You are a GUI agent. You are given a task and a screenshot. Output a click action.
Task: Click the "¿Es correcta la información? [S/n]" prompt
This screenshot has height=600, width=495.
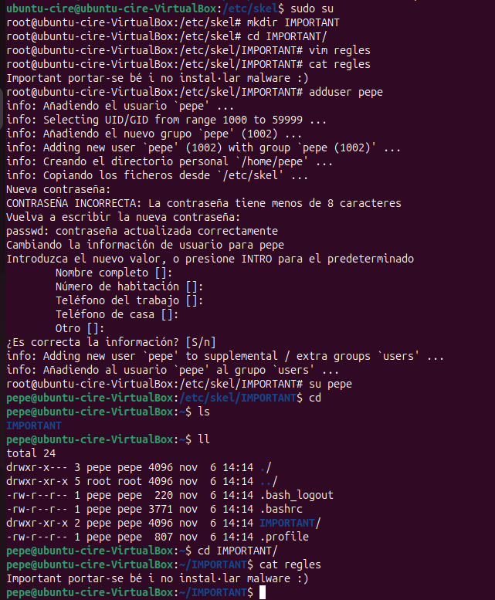point(111,342)
